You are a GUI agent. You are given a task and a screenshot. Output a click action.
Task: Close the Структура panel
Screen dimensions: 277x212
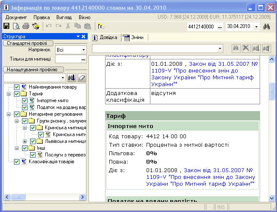[83, 36]
